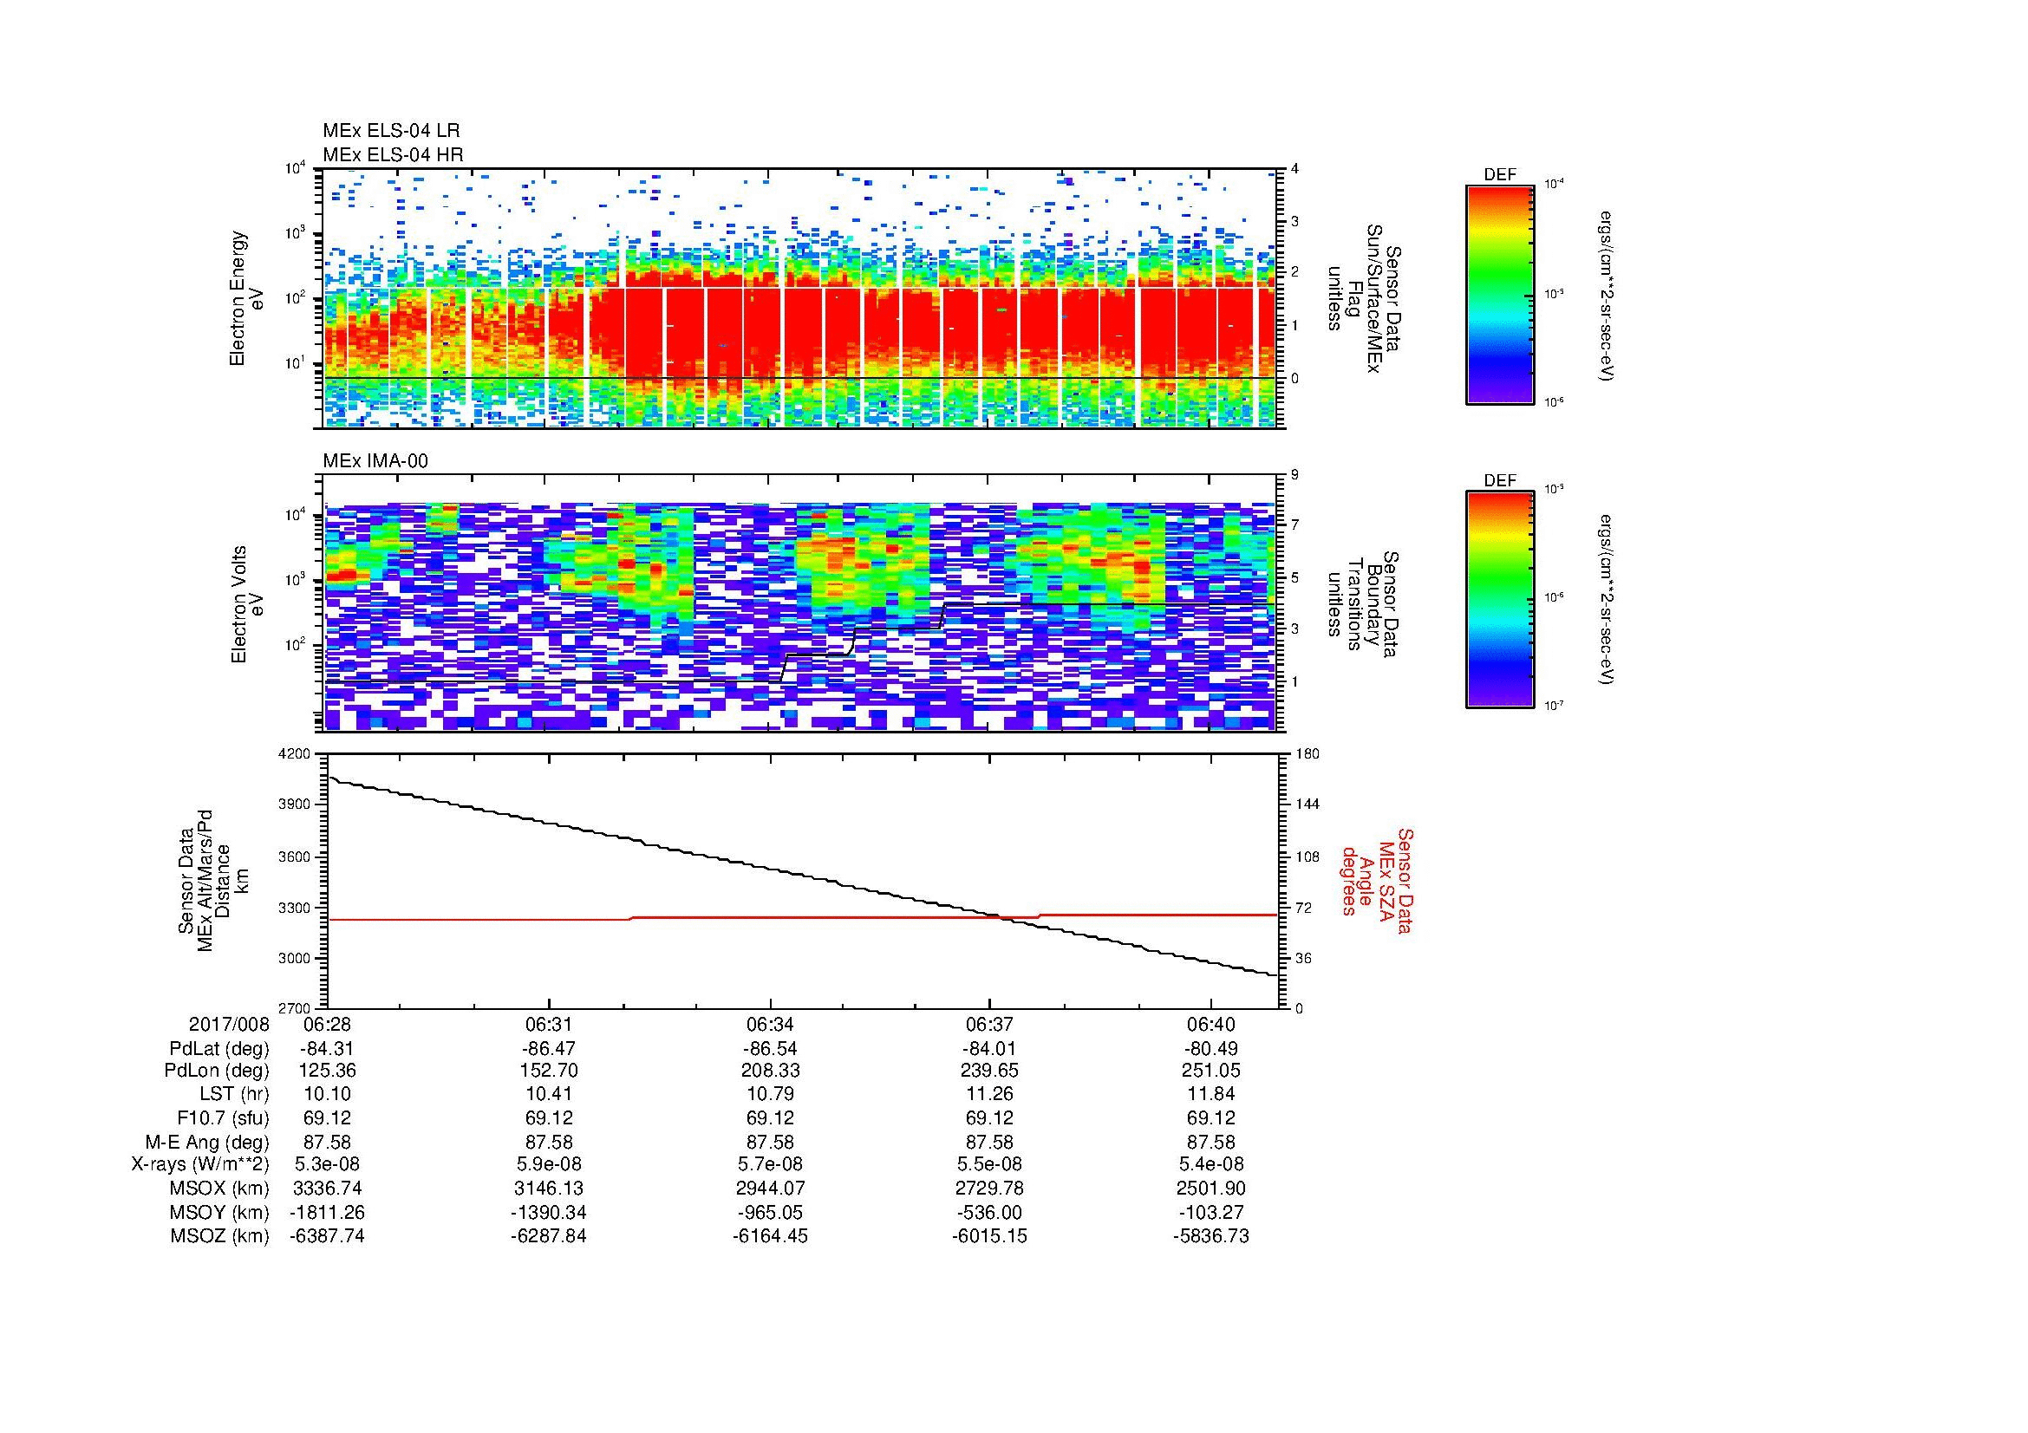Viewport: 2028px width, 1433px height.
Task: Click MSOZ value -6387.74
Action: (x=327, y=1236)
